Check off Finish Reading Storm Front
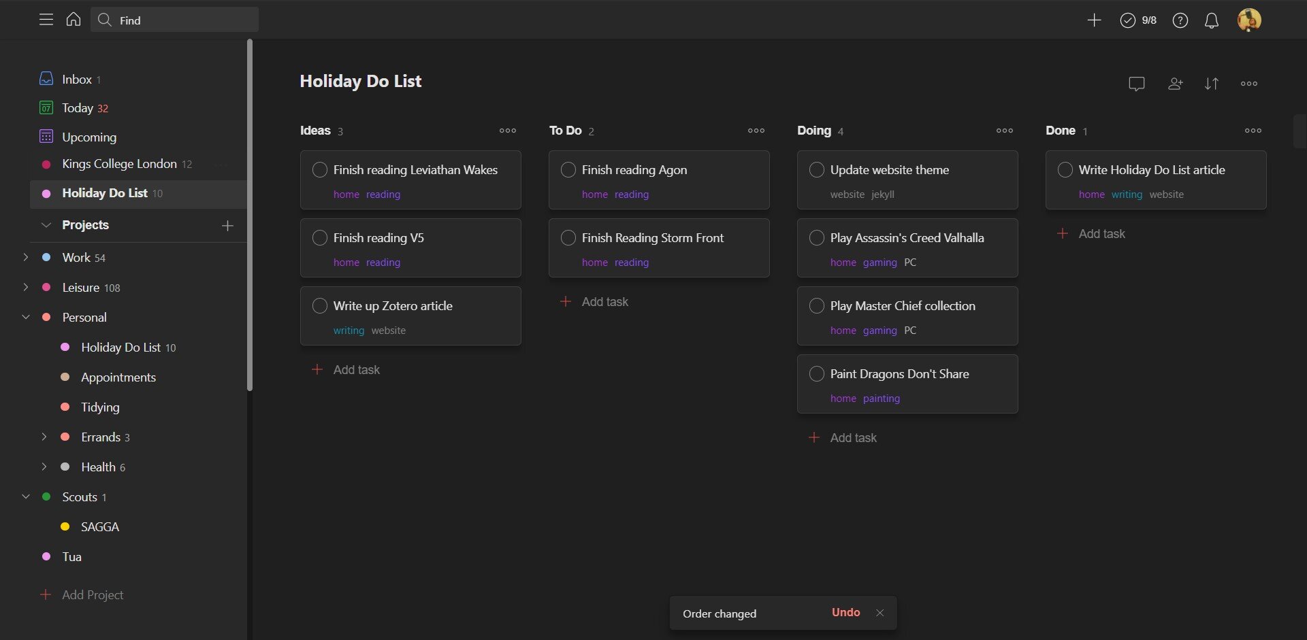The height and width of the screenshot is (640, 1307). coord(568,238)
